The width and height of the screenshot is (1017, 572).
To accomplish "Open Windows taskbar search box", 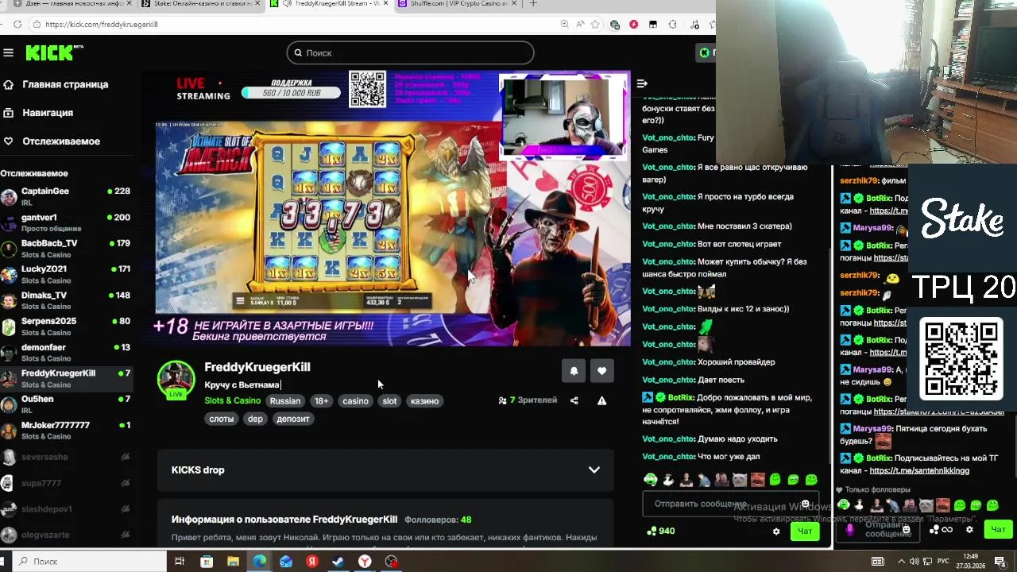I will coord(89,562).
